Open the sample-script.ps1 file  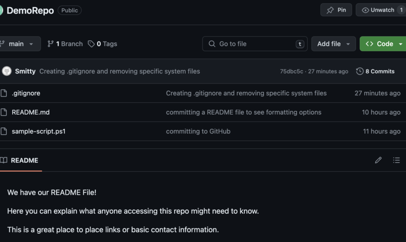coord(39,132)
